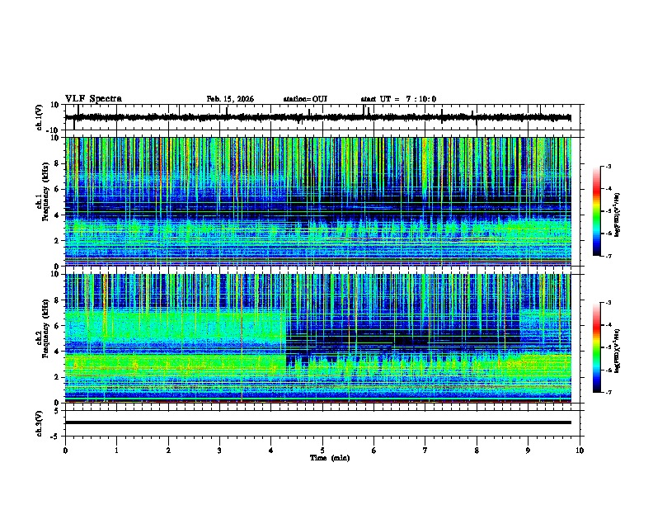Click time axis tick label "1"
The image size is (653, 505).
(x=117, y=451)
